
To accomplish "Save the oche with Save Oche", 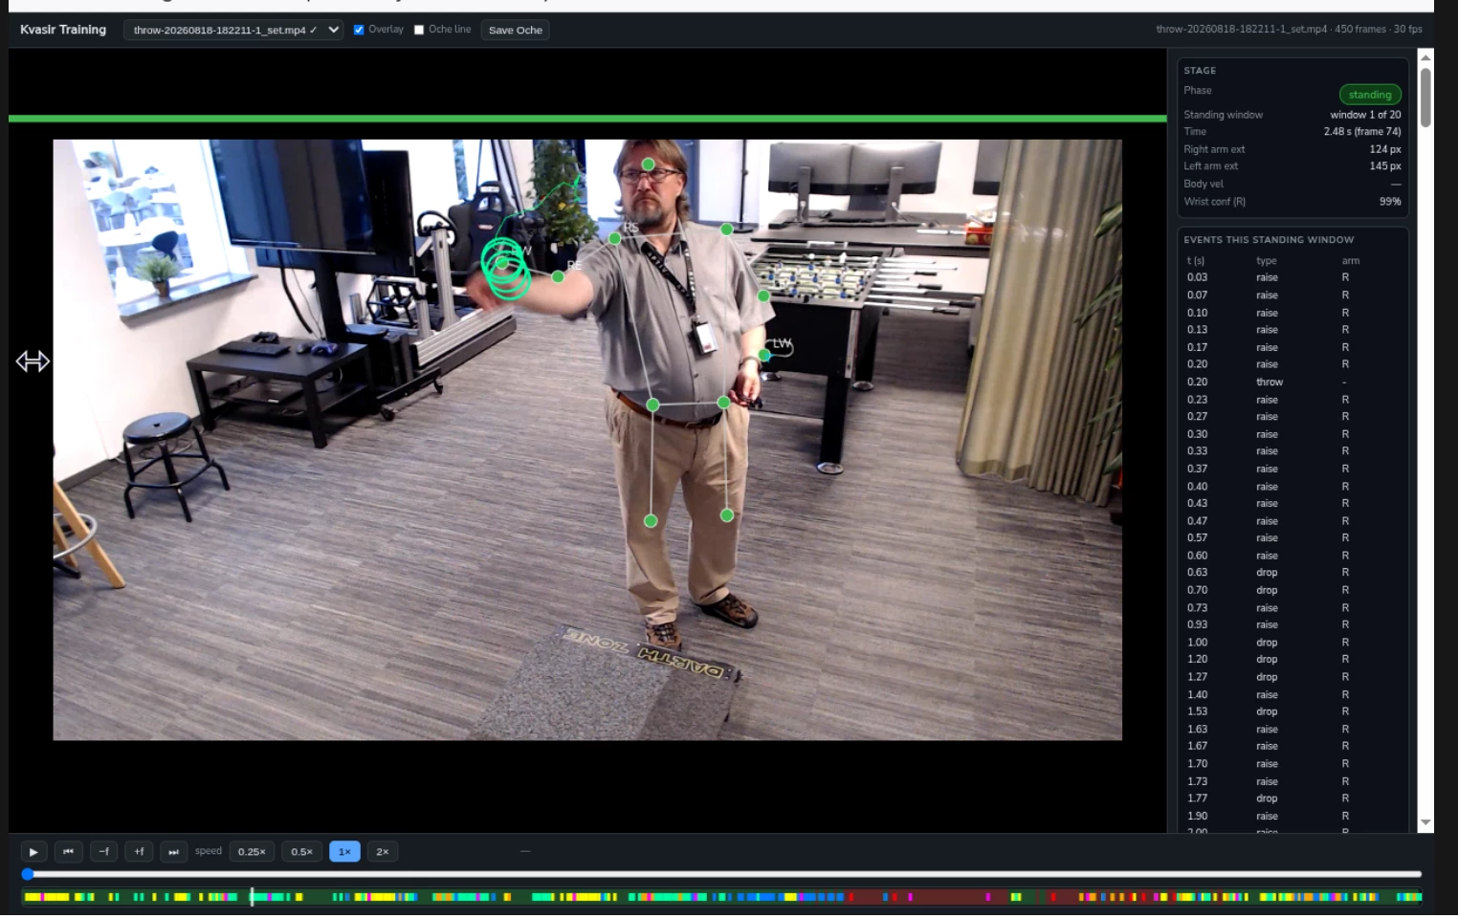I will click(x=515, y=30).
